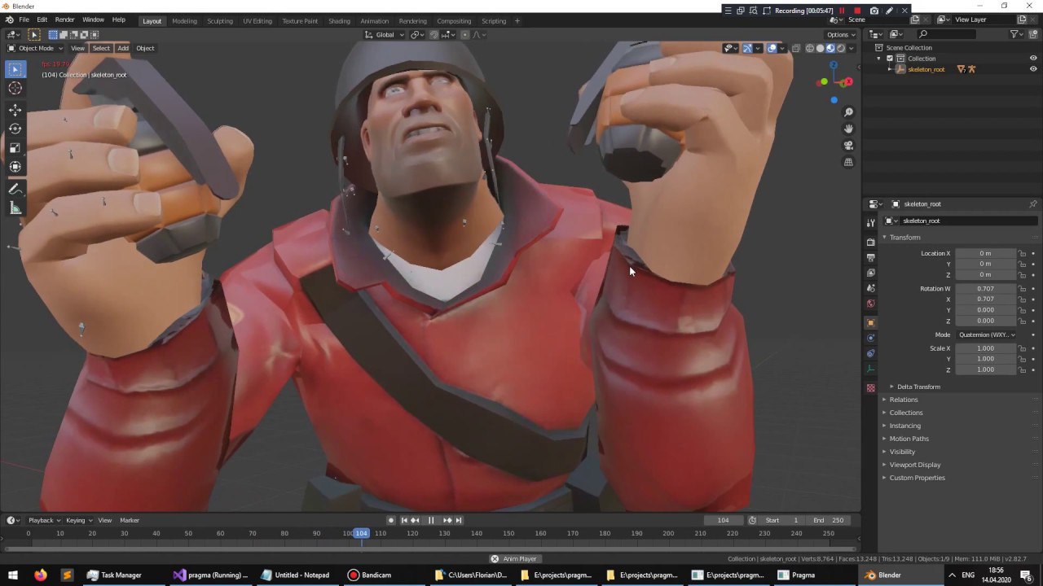Open the Object Mode dropdown
This screenshot has height=586, width=1043.
pos(34,48)
